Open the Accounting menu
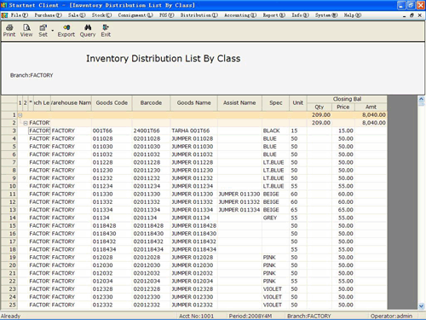426x320 pixels. pos(240,15)
